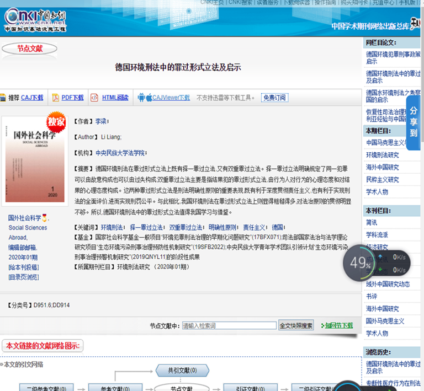This screenshot has width=424, height=391.
Task: Click the CNKI logo in the header
Action: 35,15
